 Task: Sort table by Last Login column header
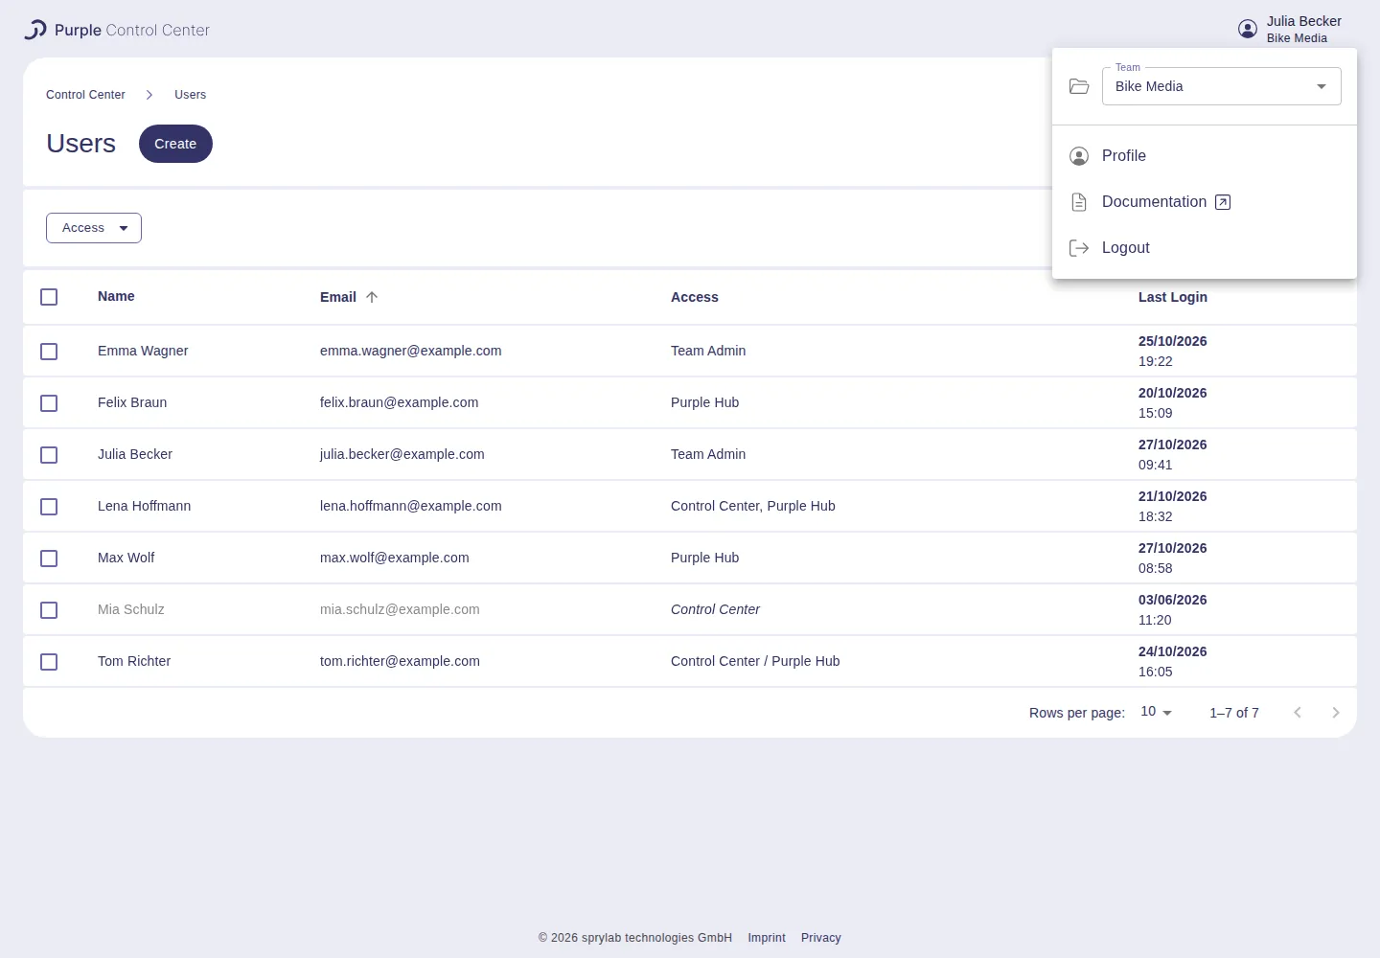point(1173,297)
